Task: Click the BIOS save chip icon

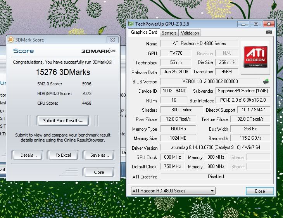Action: click(266, 81)
